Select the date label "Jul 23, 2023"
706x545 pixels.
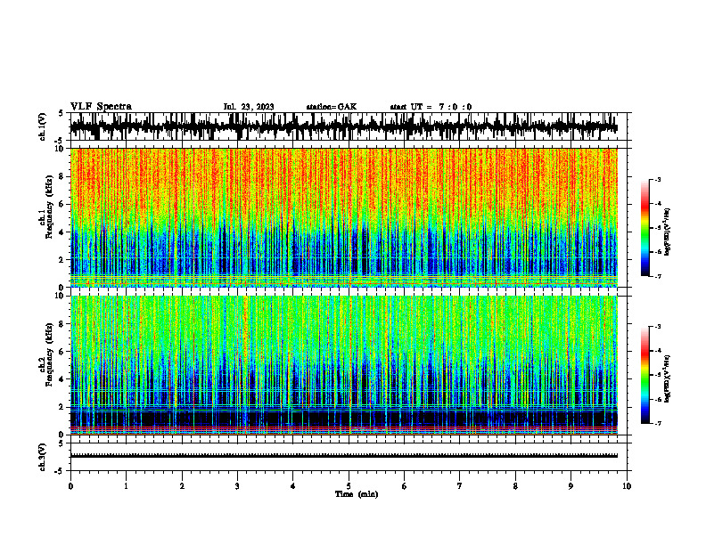pos(249,107)
